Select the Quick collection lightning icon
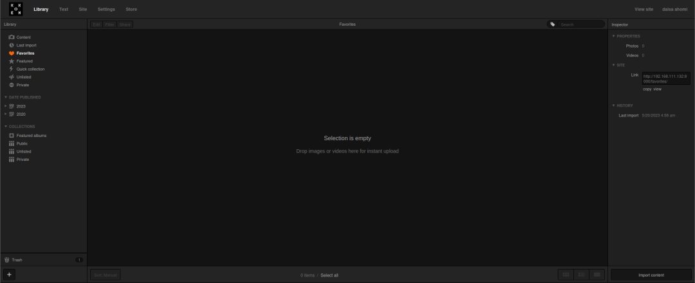Viewport: 695px width, 283px height. pos(12,69)
